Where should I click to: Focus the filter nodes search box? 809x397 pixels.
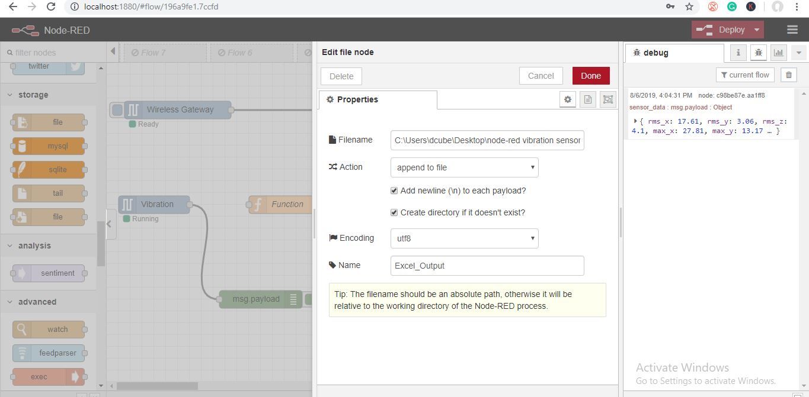(53, 52)
